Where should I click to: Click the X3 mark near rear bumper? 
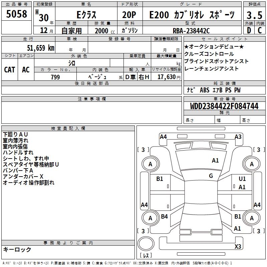(x=238, y=246)
